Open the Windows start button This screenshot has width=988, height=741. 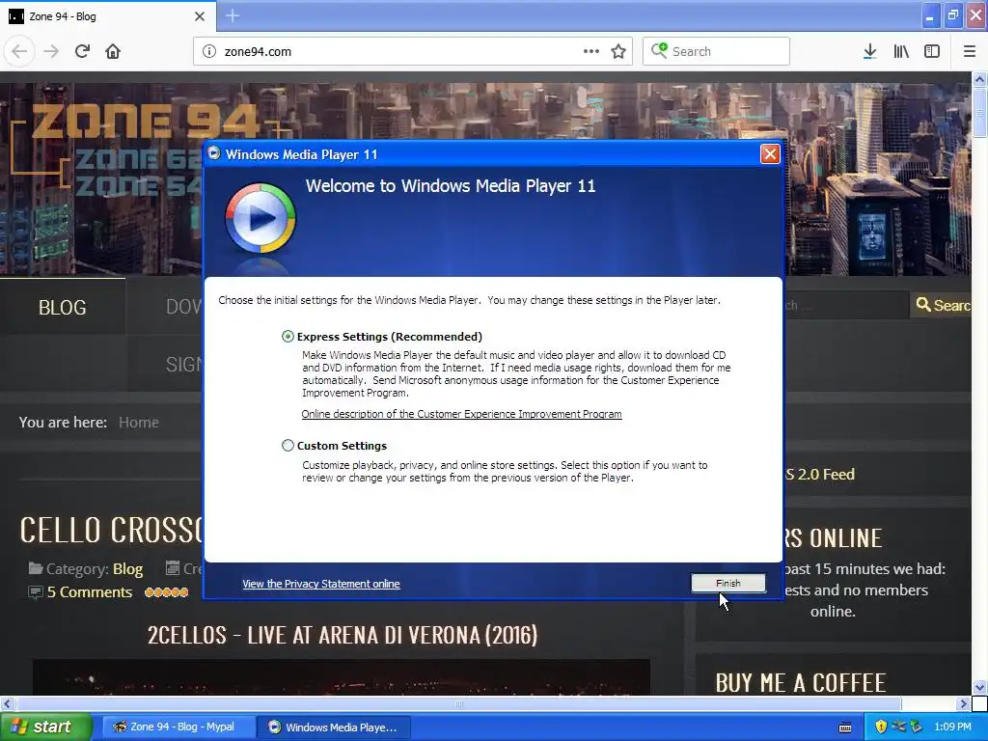44,727
